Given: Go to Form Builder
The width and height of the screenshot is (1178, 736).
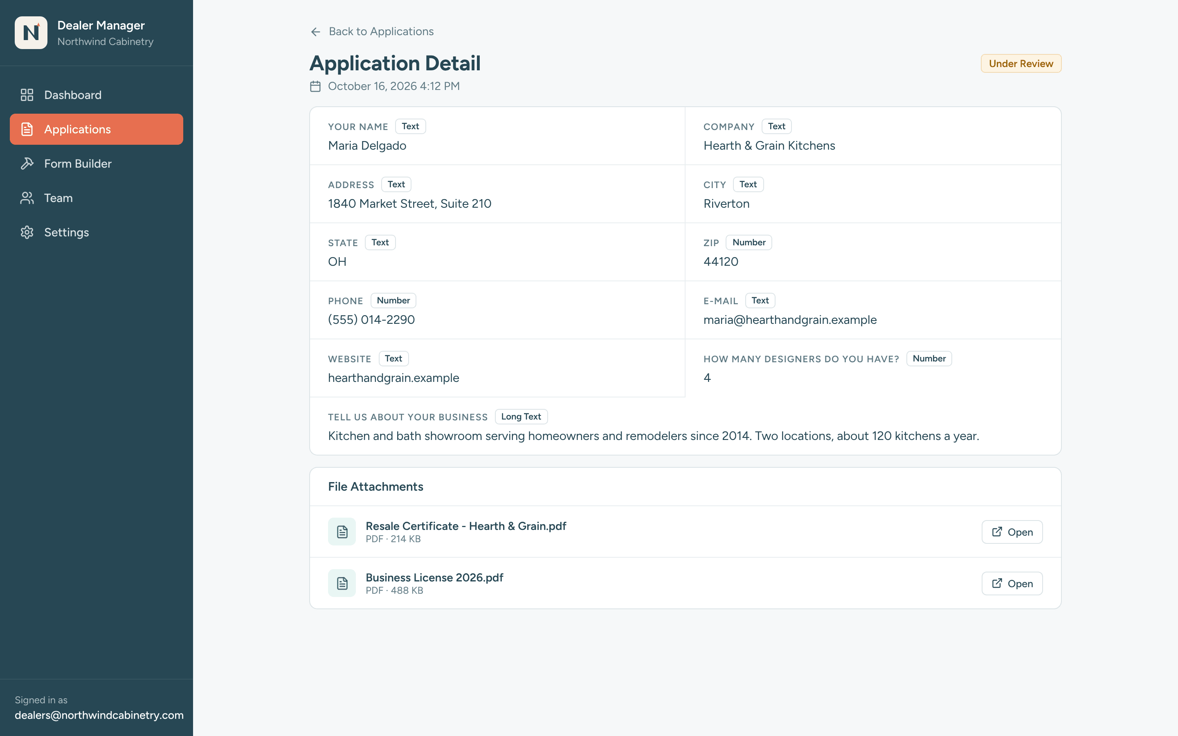Looking at the screenshot, I should (x=97, y=164).
